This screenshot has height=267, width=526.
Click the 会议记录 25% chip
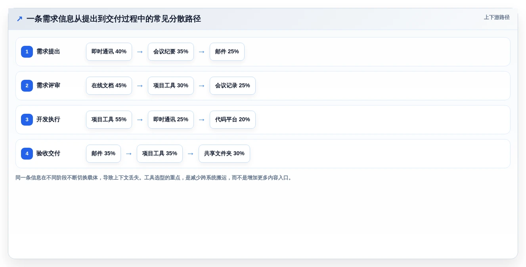[x=233, y=86]
